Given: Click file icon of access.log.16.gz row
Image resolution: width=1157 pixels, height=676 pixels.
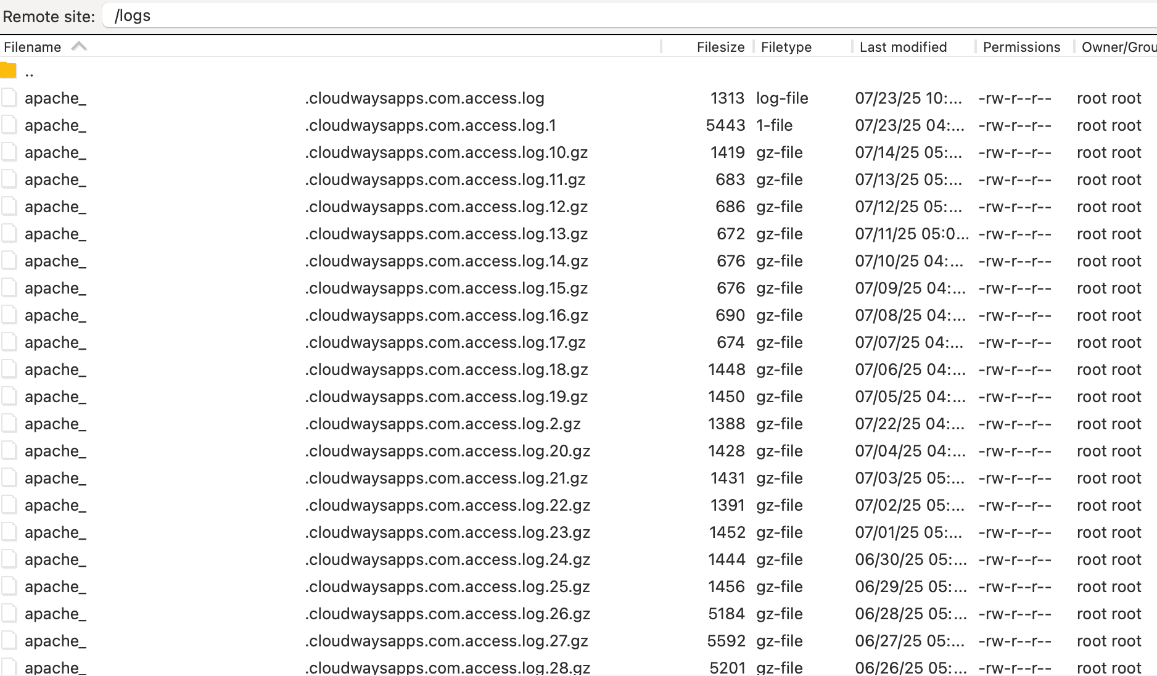Looking at the screenshot, I should click(9, 315).
